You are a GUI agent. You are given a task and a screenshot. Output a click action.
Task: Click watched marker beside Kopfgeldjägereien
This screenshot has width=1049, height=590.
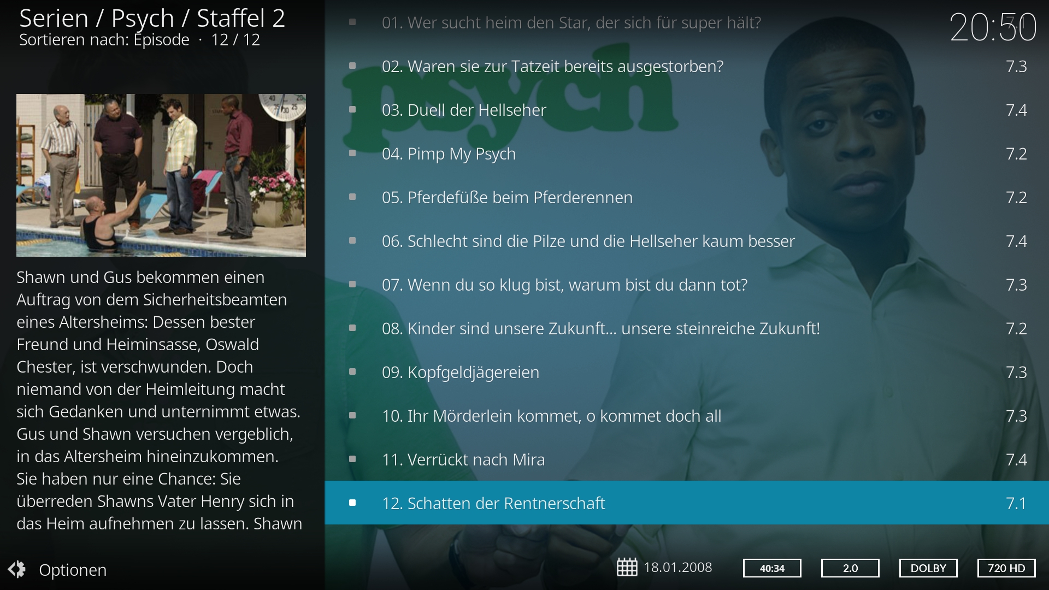[x=352, y=371]
